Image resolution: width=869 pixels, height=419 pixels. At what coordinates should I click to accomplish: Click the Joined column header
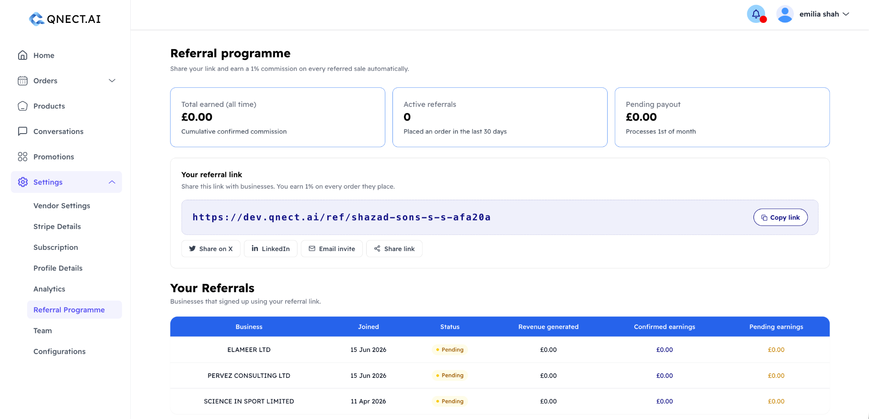click(368, 327)
